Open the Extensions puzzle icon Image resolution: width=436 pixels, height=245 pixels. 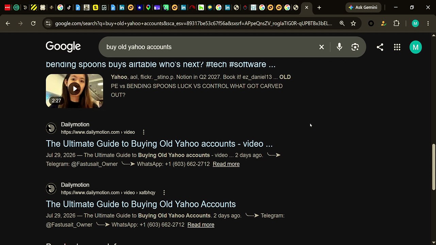point(396,23)
